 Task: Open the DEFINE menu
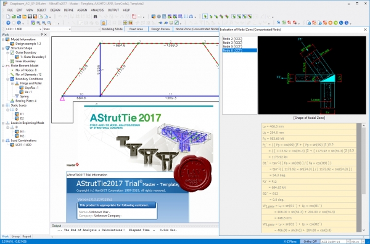[x=68, y=10]
